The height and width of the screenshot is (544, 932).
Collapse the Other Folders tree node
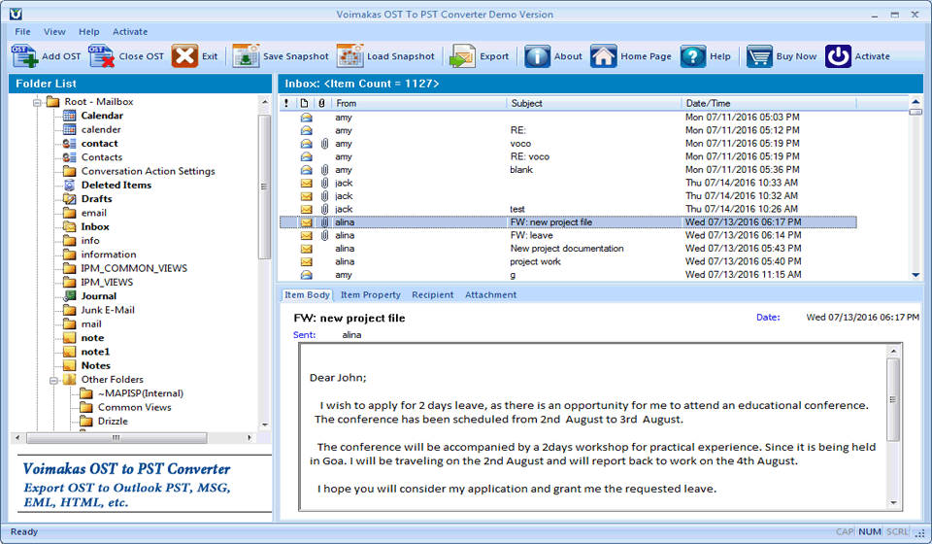[x=53, y=379]
